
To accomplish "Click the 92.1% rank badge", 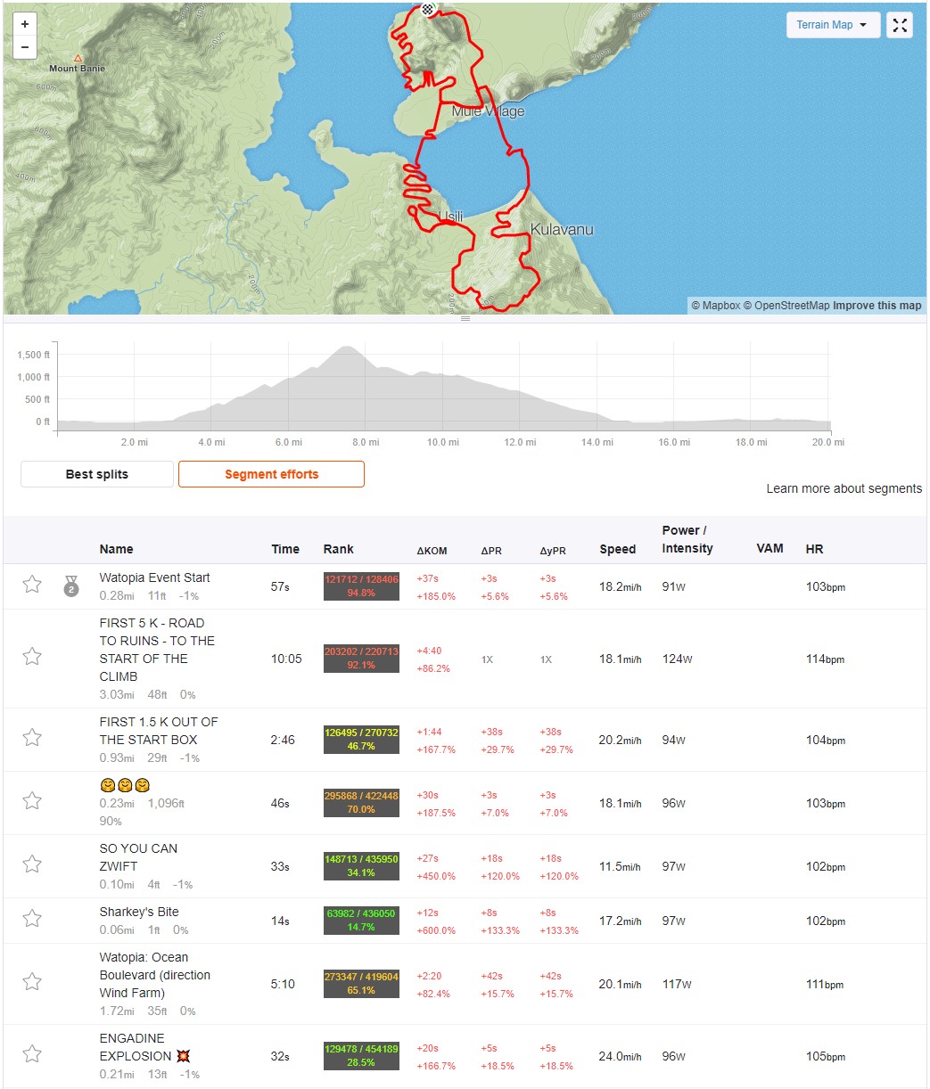I will click(x=361, y=659).
